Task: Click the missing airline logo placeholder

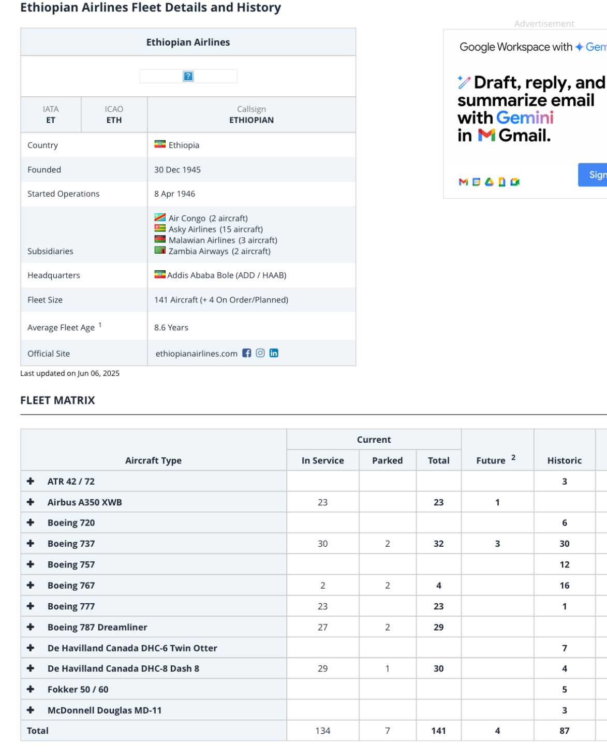Action: (188, 76)
